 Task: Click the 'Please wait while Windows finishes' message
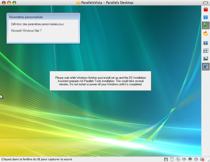(101, 81)
